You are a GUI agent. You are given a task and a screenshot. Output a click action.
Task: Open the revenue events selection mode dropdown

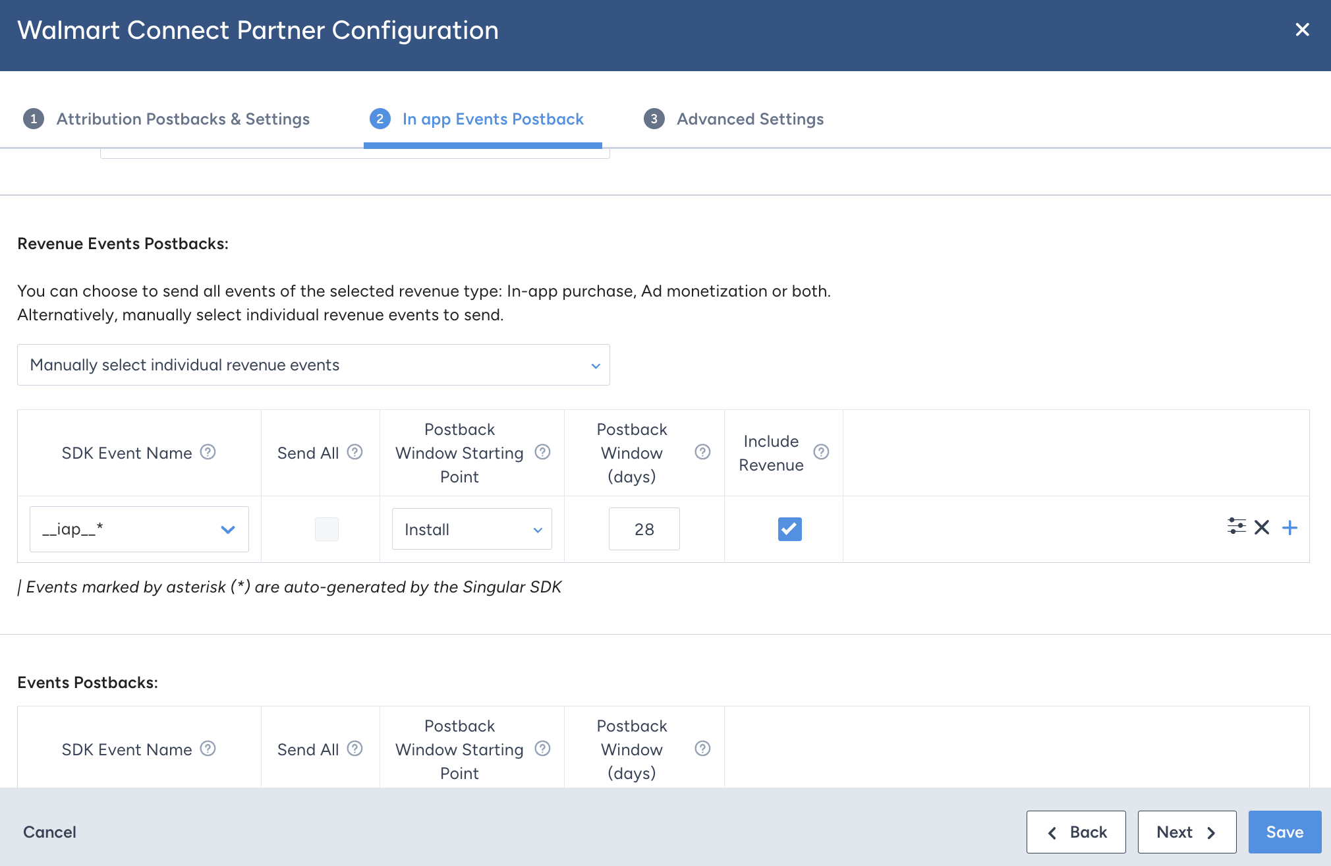[x=314, y=365]
